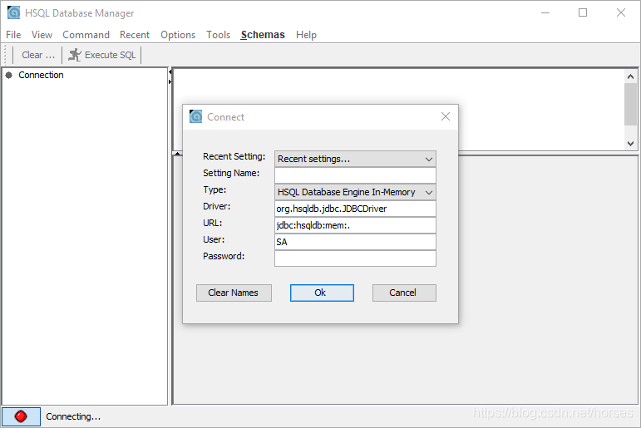Click the SQL pane scroll down arrow
The width and height of the screenshot is (641, 428).
(630, 144)
